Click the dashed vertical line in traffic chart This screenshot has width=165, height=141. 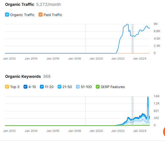click(86, 39)
